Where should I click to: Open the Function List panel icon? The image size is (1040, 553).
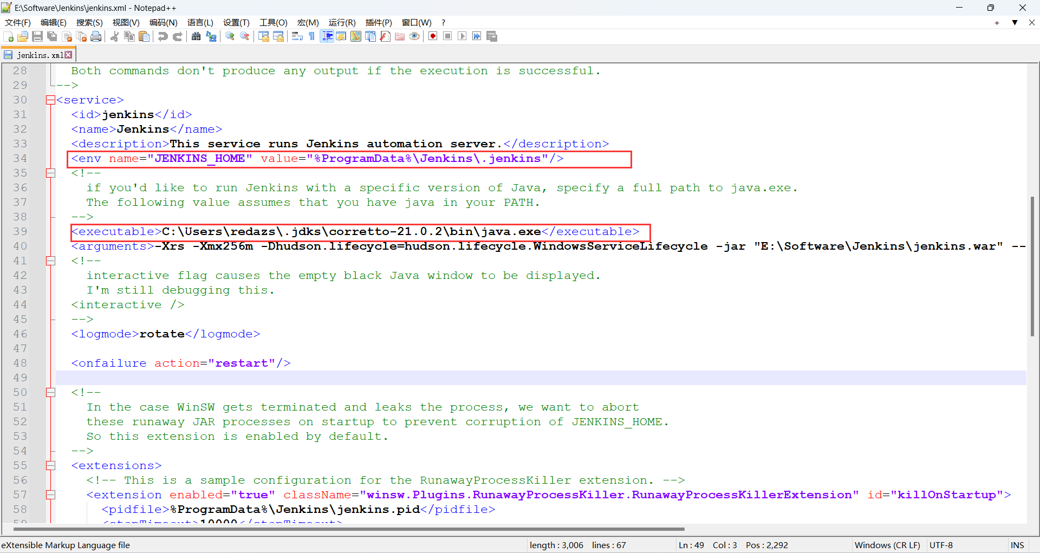point(385,36)
